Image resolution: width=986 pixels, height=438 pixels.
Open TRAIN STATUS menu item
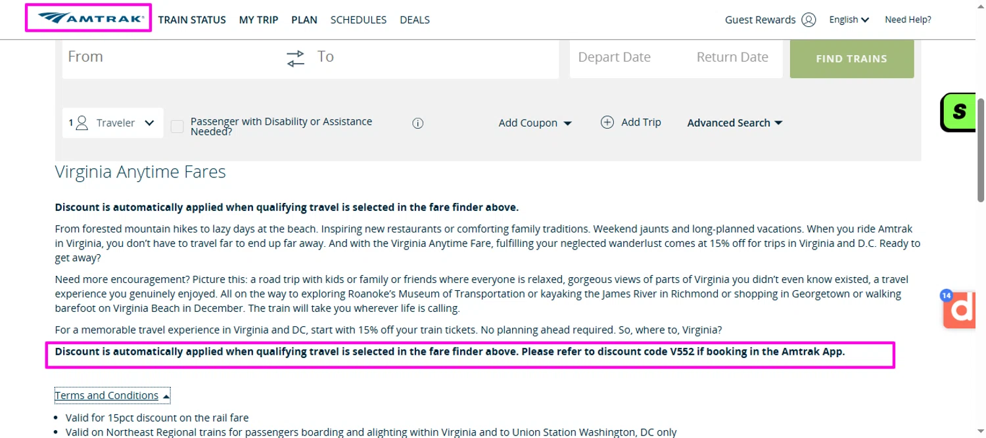tap(192, 20)
